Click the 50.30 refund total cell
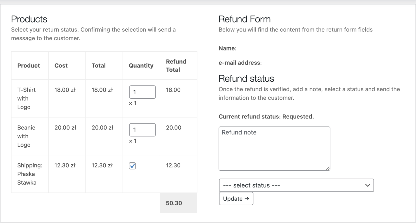 pyautogui.click(x=174, y=203)
